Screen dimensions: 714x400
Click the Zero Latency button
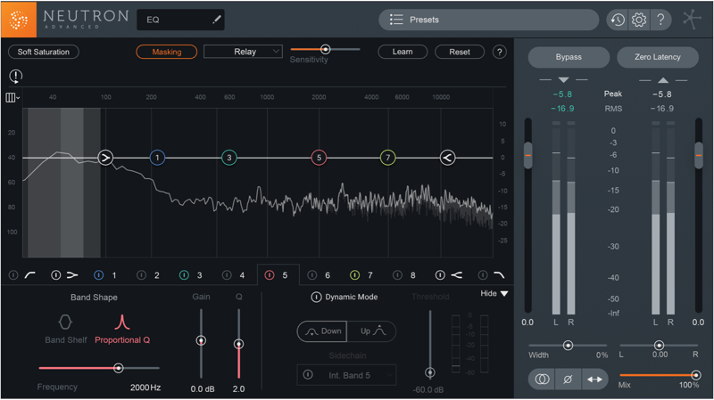pos(658,57)
